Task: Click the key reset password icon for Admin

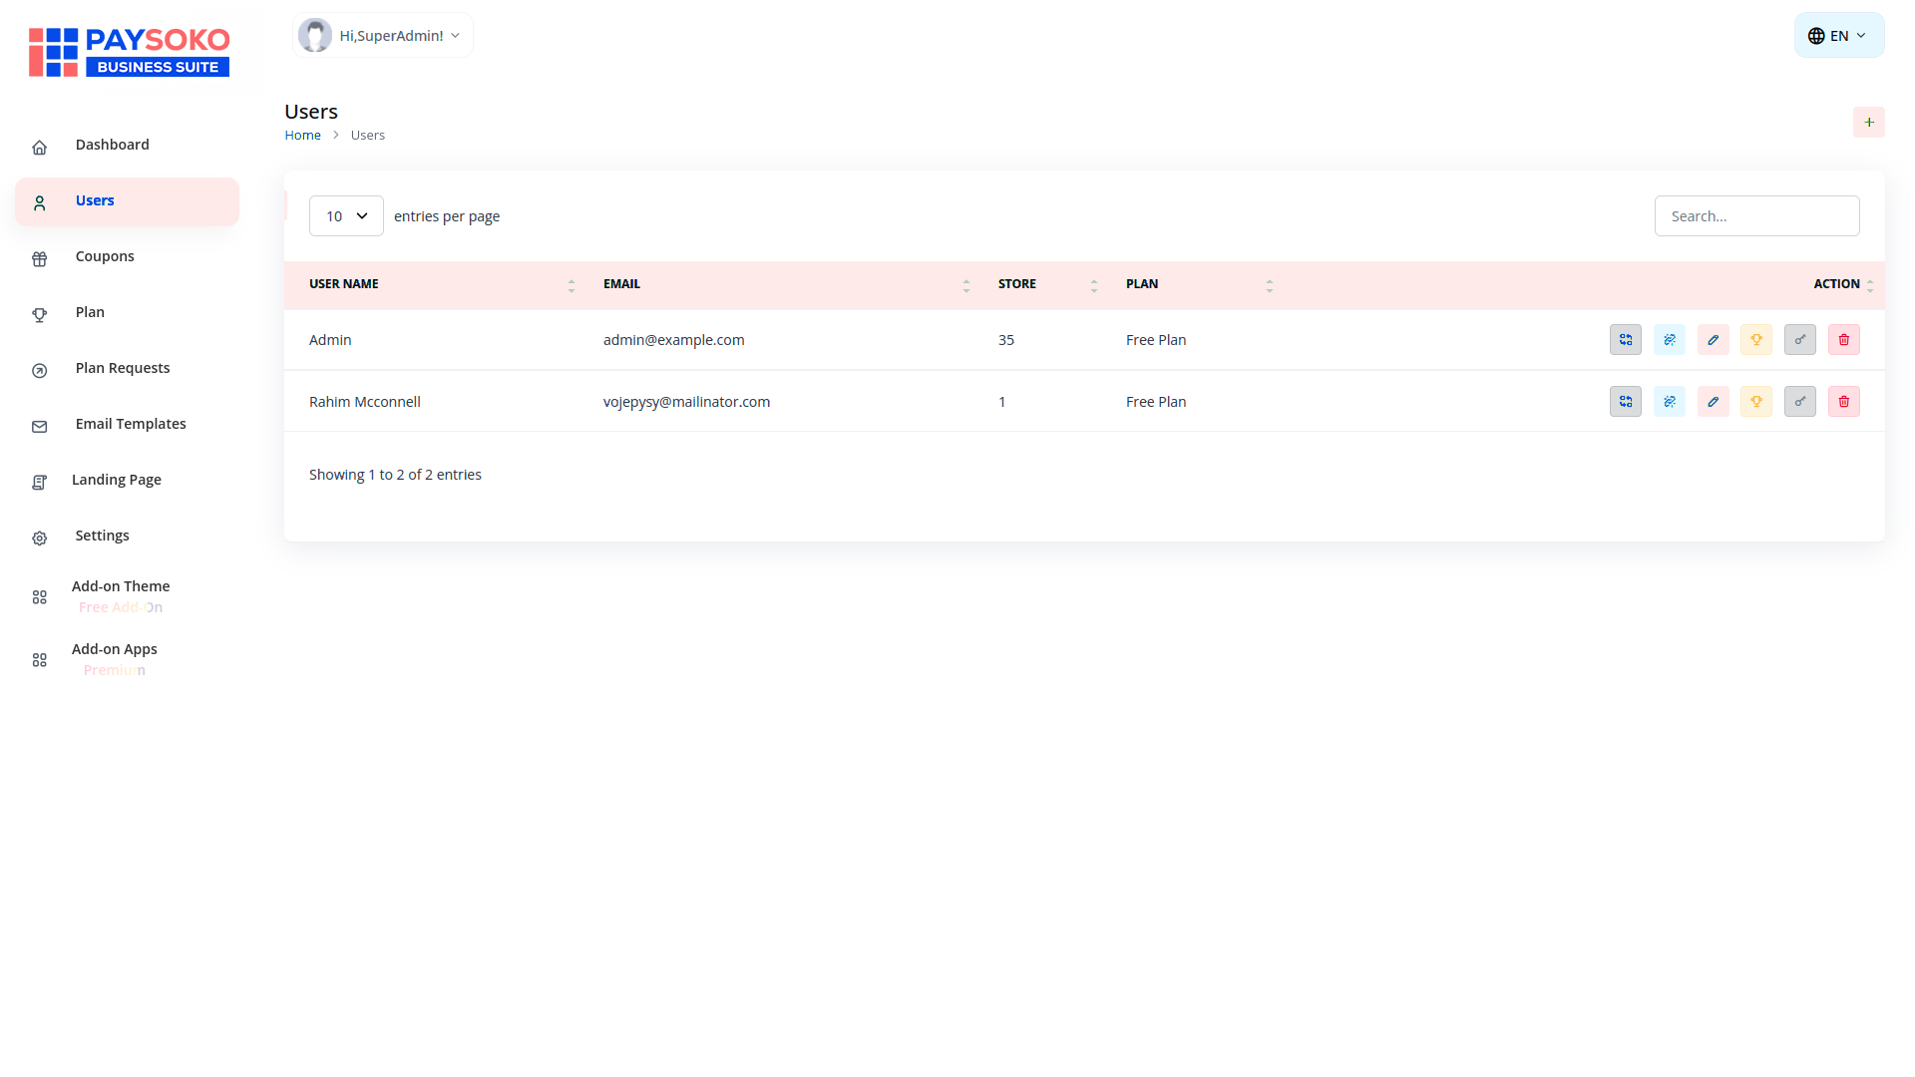Action: [x=1799, y=340]
